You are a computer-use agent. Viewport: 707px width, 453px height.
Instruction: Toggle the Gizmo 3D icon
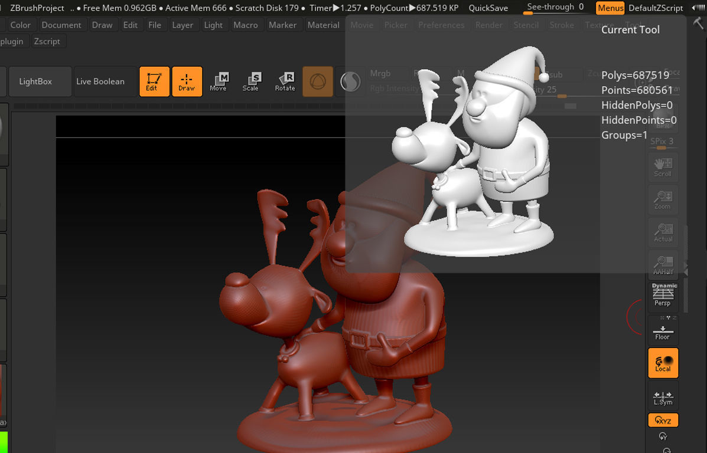coord(318,81)
